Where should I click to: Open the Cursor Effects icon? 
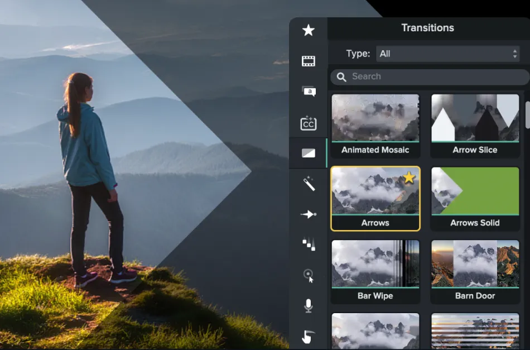pyautogui.click(x=308, y=275)
